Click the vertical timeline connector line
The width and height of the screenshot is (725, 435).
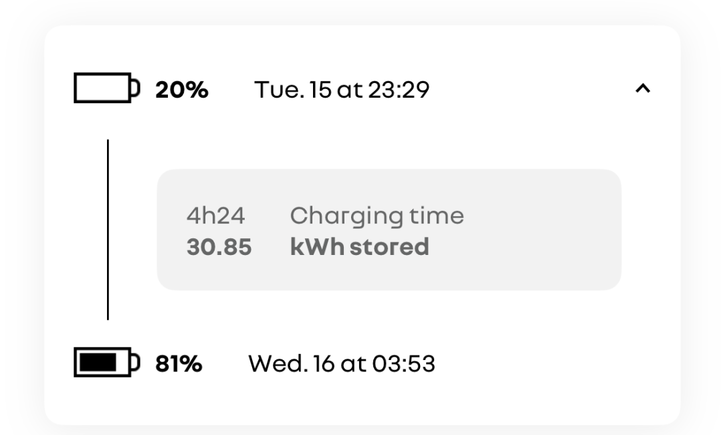click(108, 230)
